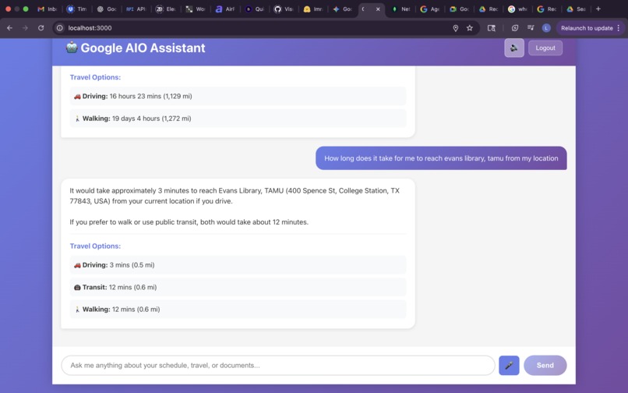The width and height of the screenshot is (628, 393).
Task: Click the microphone voice input button
Action: click(509, 365)
